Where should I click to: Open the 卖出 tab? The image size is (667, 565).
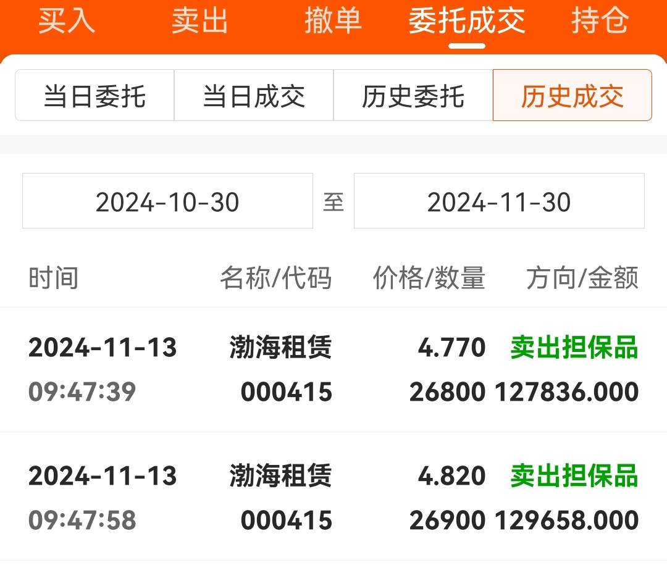199,21
